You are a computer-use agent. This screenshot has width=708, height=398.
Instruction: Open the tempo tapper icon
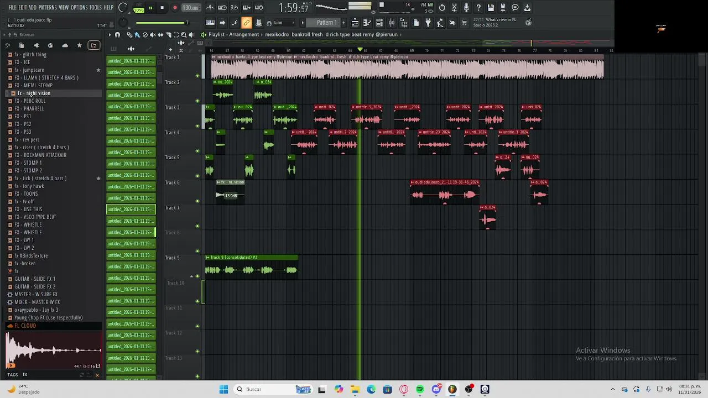440,23
